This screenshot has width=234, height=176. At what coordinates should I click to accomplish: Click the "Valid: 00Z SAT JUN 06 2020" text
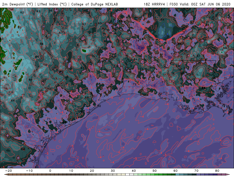205,4
